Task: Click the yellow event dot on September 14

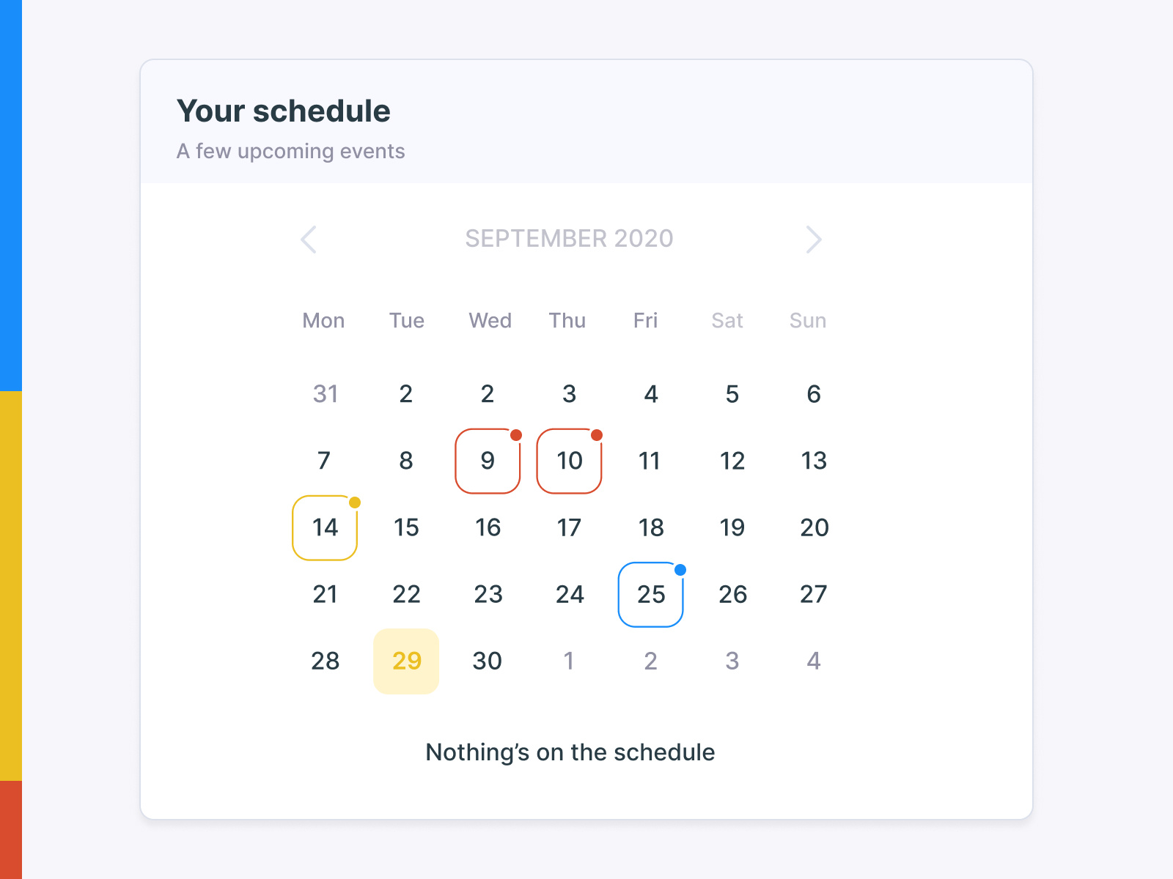Action: point(354,502)
